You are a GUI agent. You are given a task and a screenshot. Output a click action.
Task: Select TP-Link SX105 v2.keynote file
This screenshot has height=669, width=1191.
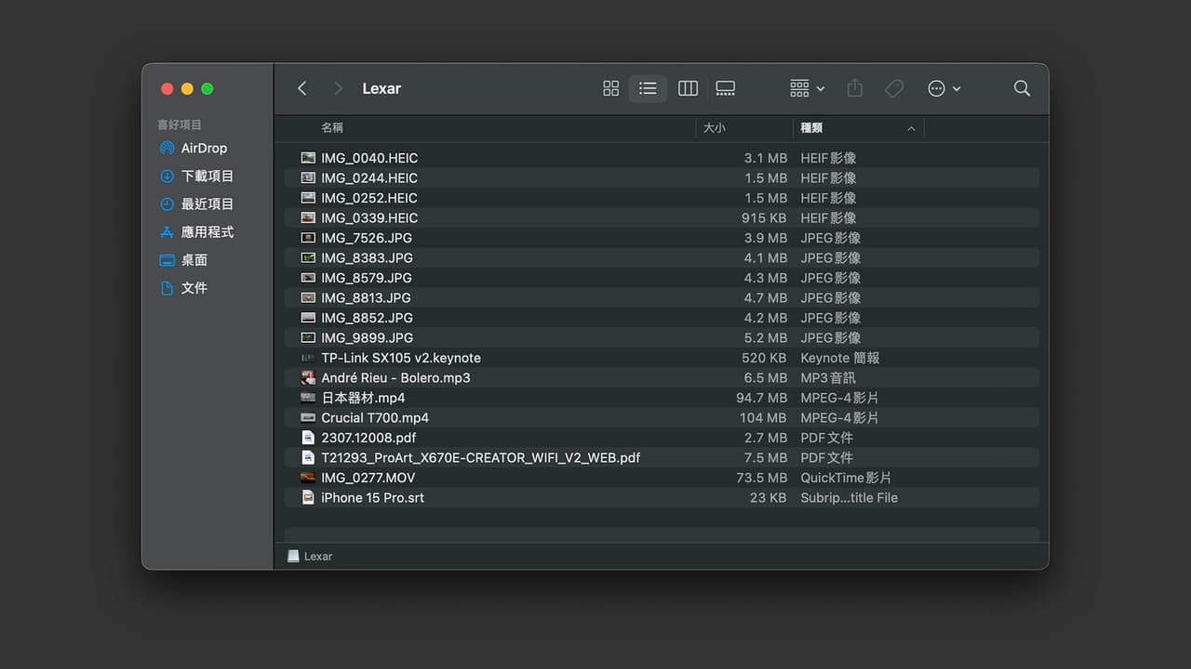(662, 358)
